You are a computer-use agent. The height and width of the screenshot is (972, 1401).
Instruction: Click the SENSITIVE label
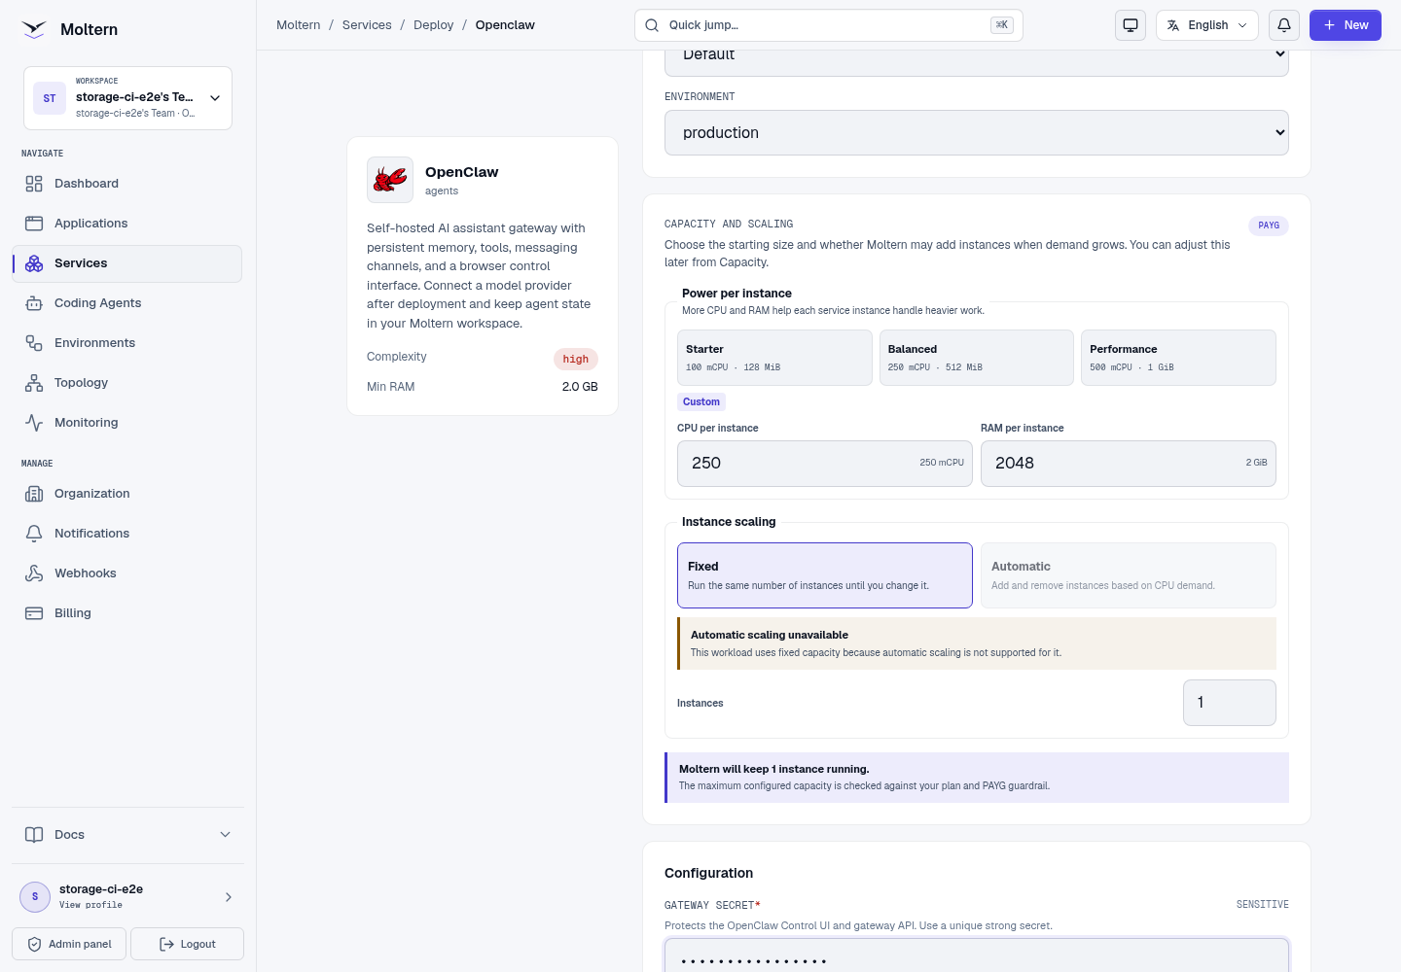tap(1263, 905)
